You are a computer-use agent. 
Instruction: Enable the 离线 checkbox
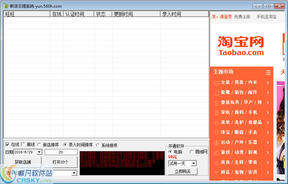click(23, 144)
